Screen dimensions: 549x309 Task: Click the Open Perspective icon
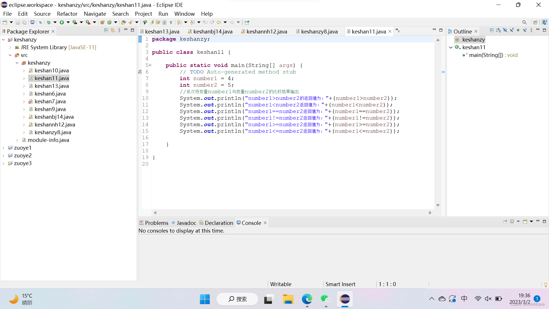[x=535, y=22]
